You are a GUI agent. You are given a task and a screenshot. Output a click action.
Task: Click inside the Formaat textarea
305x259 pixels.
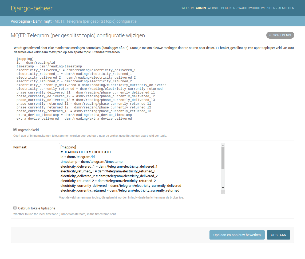[142, 169]
